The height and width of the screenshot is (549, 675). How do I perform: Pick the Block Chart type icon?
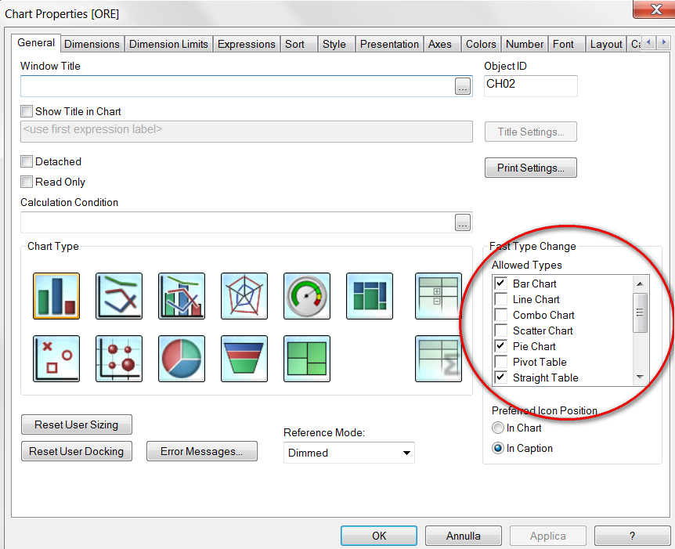tap(307, 359)
